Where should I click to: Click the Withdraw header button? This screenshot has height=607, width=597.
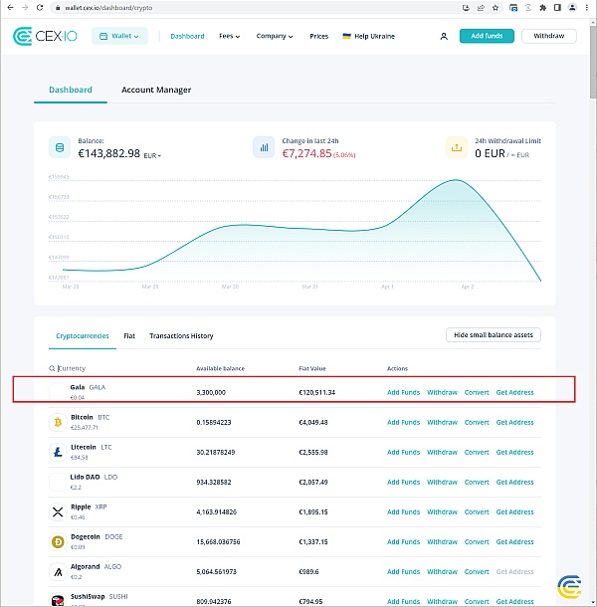[x=549, y=36]
